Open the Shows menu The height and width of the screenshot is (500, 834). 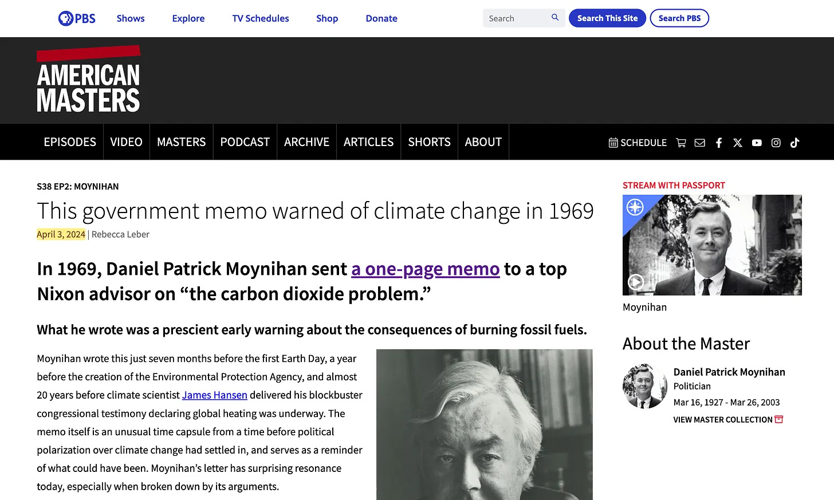131,18
